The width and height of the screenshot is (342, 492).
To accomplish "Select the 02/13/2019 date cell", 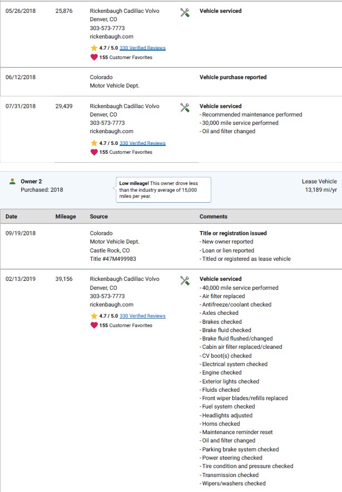I will 21,279.
